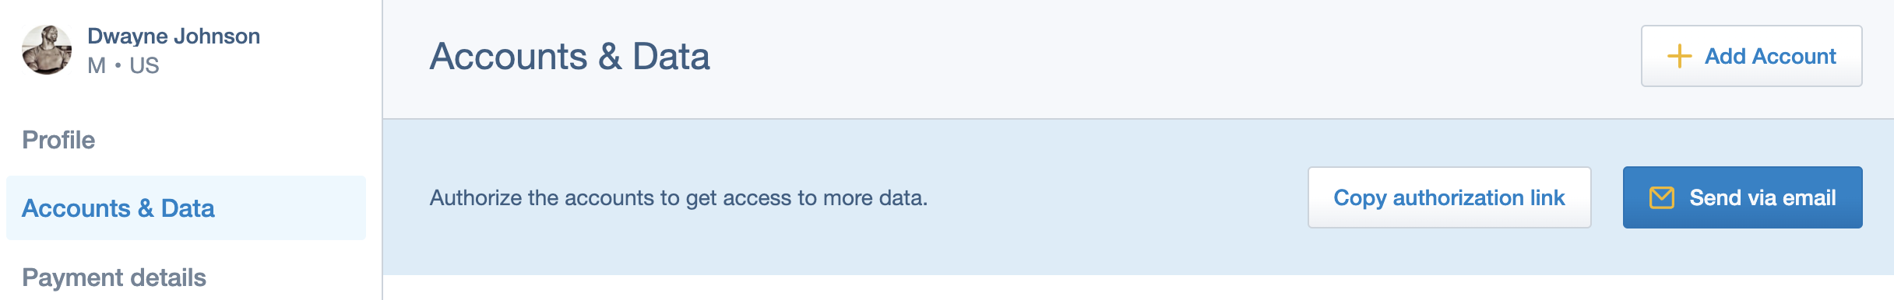Click the word "Data" in page title

coord(671,57)
